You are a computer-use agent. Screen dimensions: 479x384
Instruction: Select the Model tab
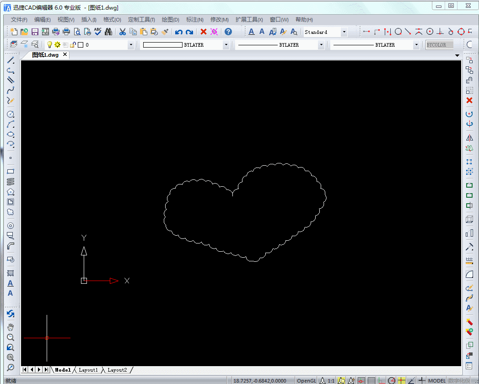tap(63, 370)
